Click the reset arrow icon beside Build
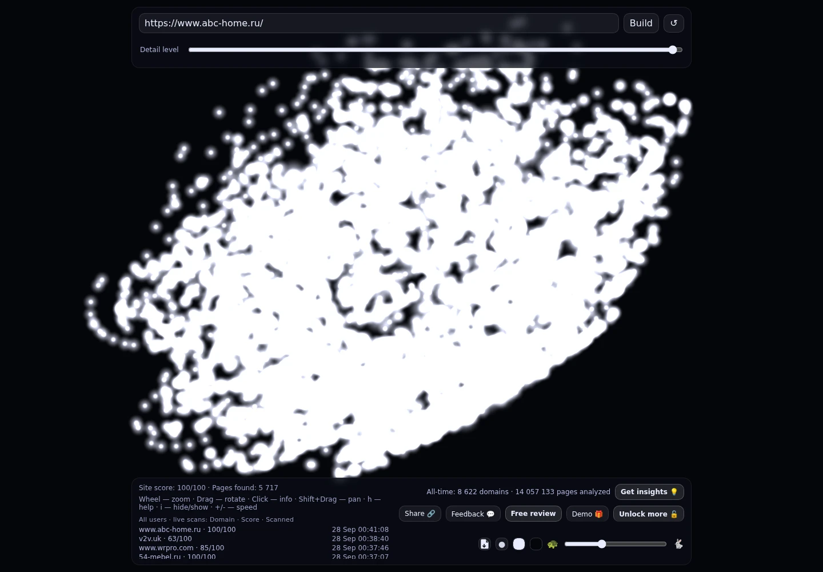 pyautogui.click(x=674, y=23)
